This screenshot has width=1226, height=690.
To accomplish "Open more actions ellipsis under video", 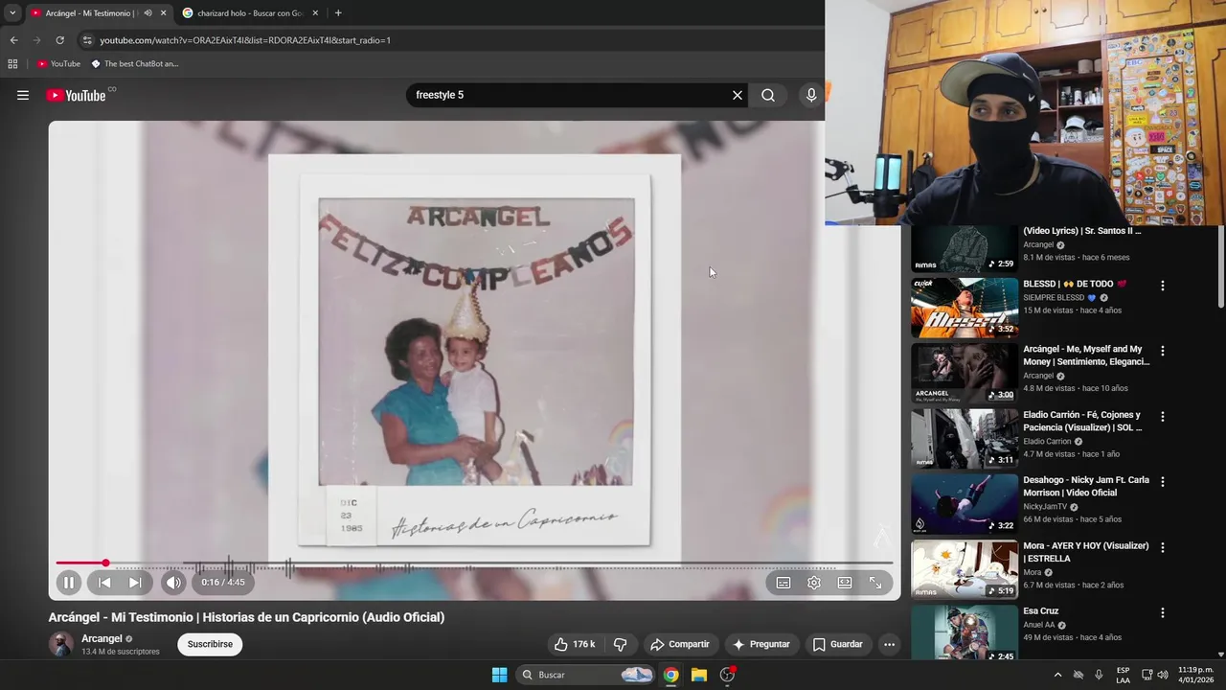I will click(x=889, y=644).
